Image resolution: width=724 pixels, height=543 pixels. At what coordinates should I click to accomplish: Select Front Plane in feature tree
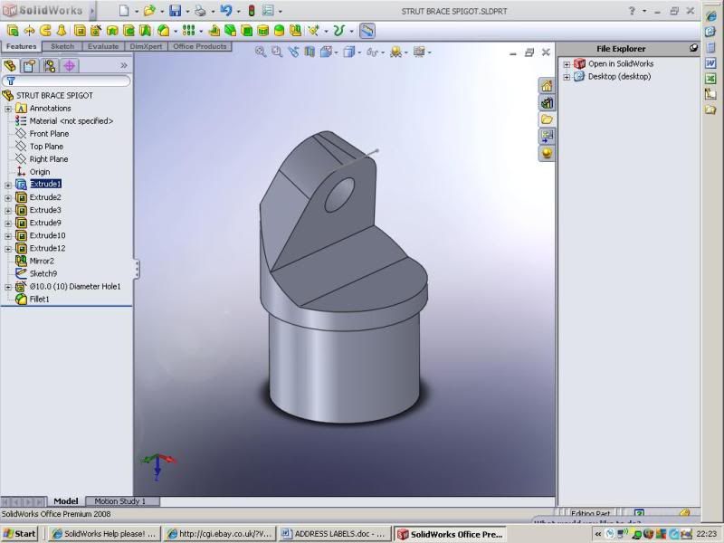coord(49,133)
